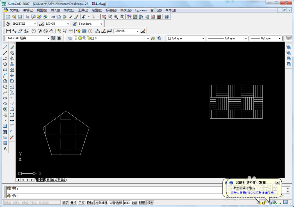This screenshot has width=294, height=207.
Task: Select the Erase modify tool
Action: [x=12, y=47]
